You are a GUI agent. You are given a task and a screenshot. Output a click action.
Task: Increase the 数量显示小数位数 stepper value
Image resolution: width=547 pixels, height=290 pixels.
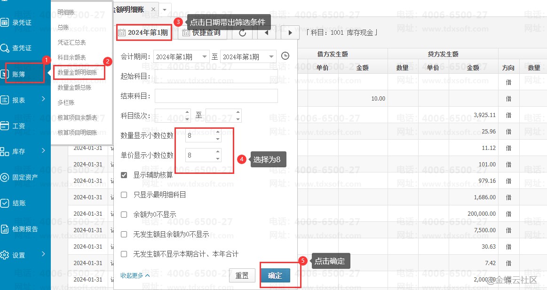pyautogui.click(x=217, y=133)
